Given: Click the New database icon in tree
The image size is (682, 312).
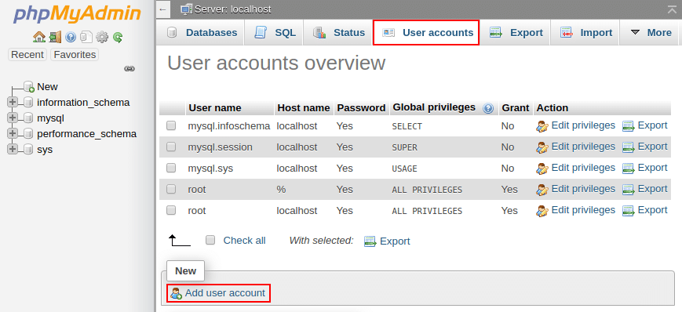Looking at the screenshot, I should point(29,87).
